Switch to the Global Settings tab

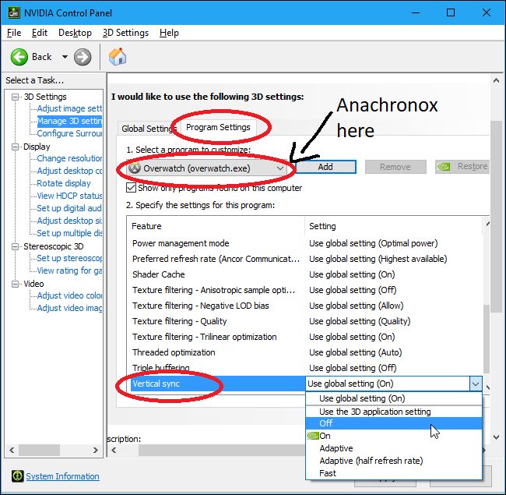coord(148,129)
